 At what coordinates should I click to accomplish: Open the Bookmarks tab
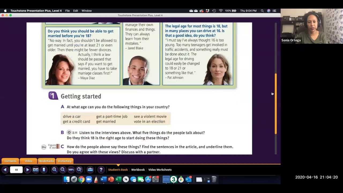click(47, 161)
